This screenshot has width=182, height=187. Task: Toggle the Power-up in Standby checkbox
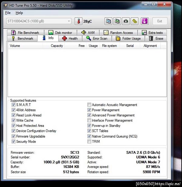coord(89,126)
